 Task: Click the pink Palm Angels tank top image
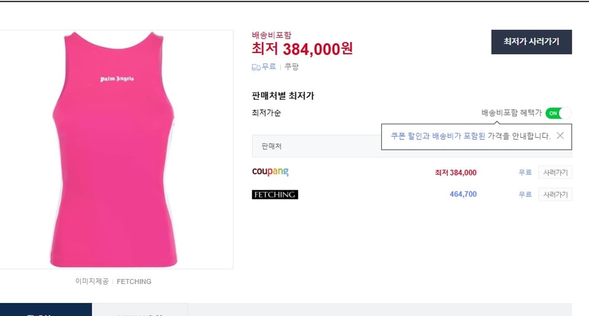(x=115, y=149)
